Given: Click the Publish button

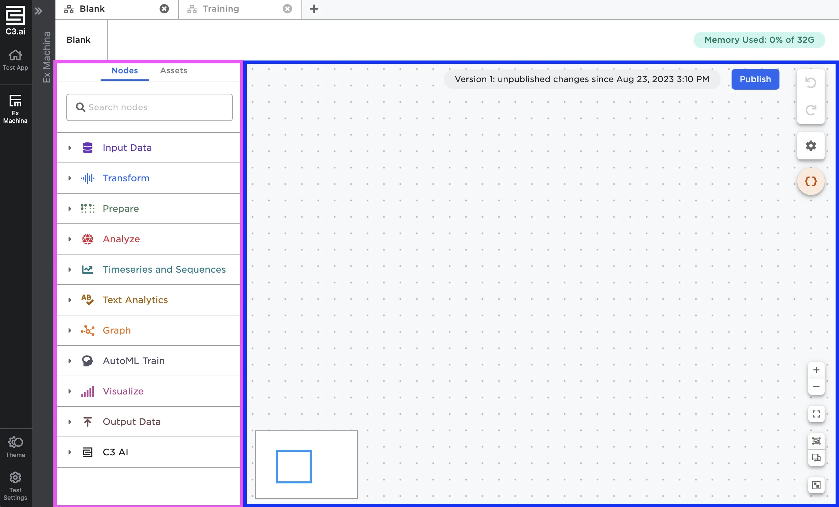Looking at the screenshot, I should coord(755,79).
